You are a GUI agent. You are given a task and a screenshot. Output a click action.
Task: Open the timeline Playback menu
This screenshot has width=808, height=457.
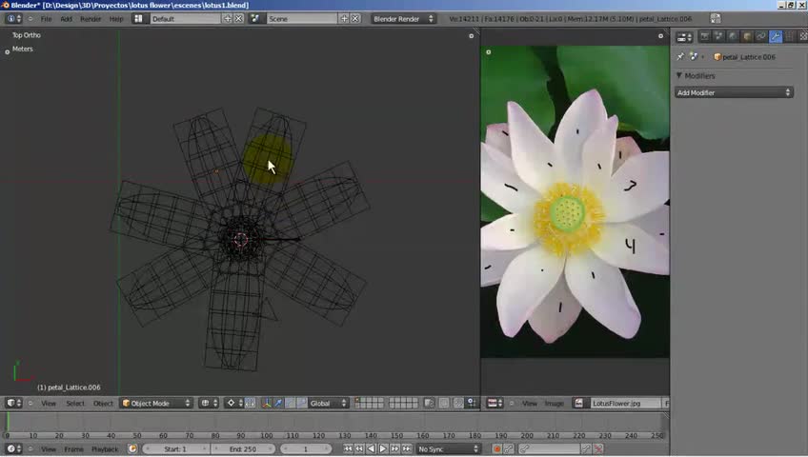point(105,448)
